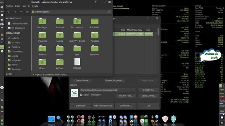The height and width of the screenshot is (126, 225).
Task: Reload the folder with refresh icon
Action: tap(109, 12)
